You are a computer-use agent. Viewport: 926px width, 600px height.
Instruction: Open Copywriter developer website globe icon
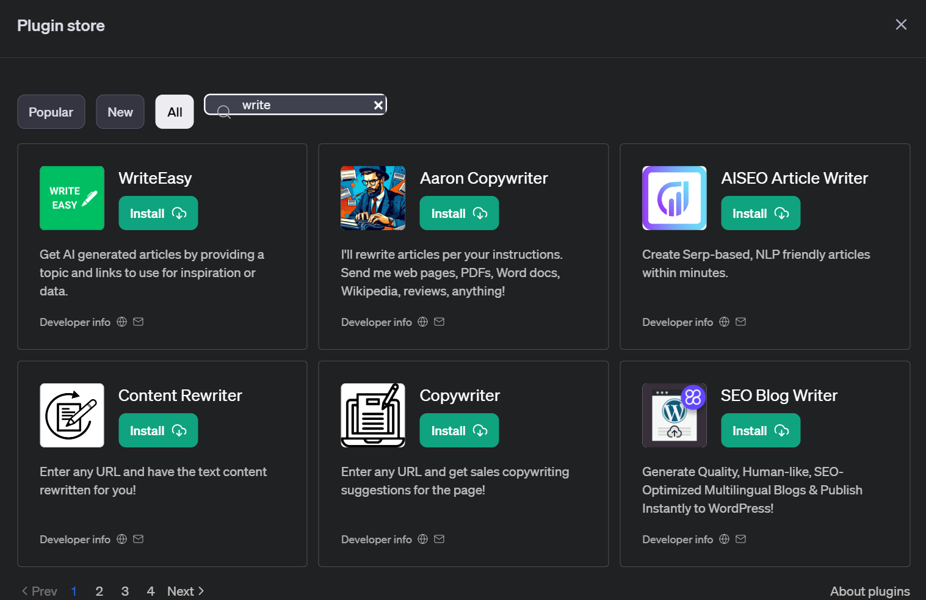(422, 539)
